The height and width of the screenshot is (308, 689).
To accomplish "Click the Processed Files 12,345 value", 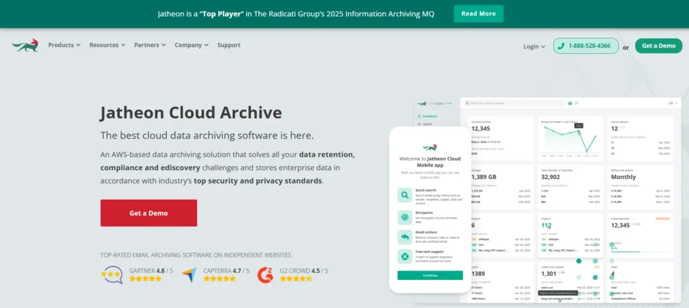I will point(620,225).
